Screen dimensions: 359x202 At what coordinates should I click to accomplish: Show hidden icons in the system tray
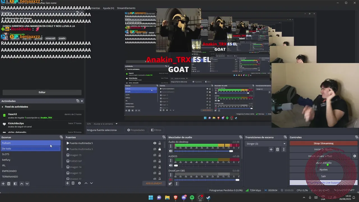304,198
